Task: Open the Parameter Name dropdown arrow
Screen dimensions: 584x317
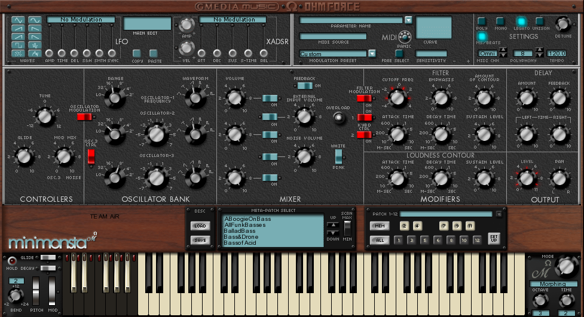Action: pyautogui.click(x=409, y=20)
